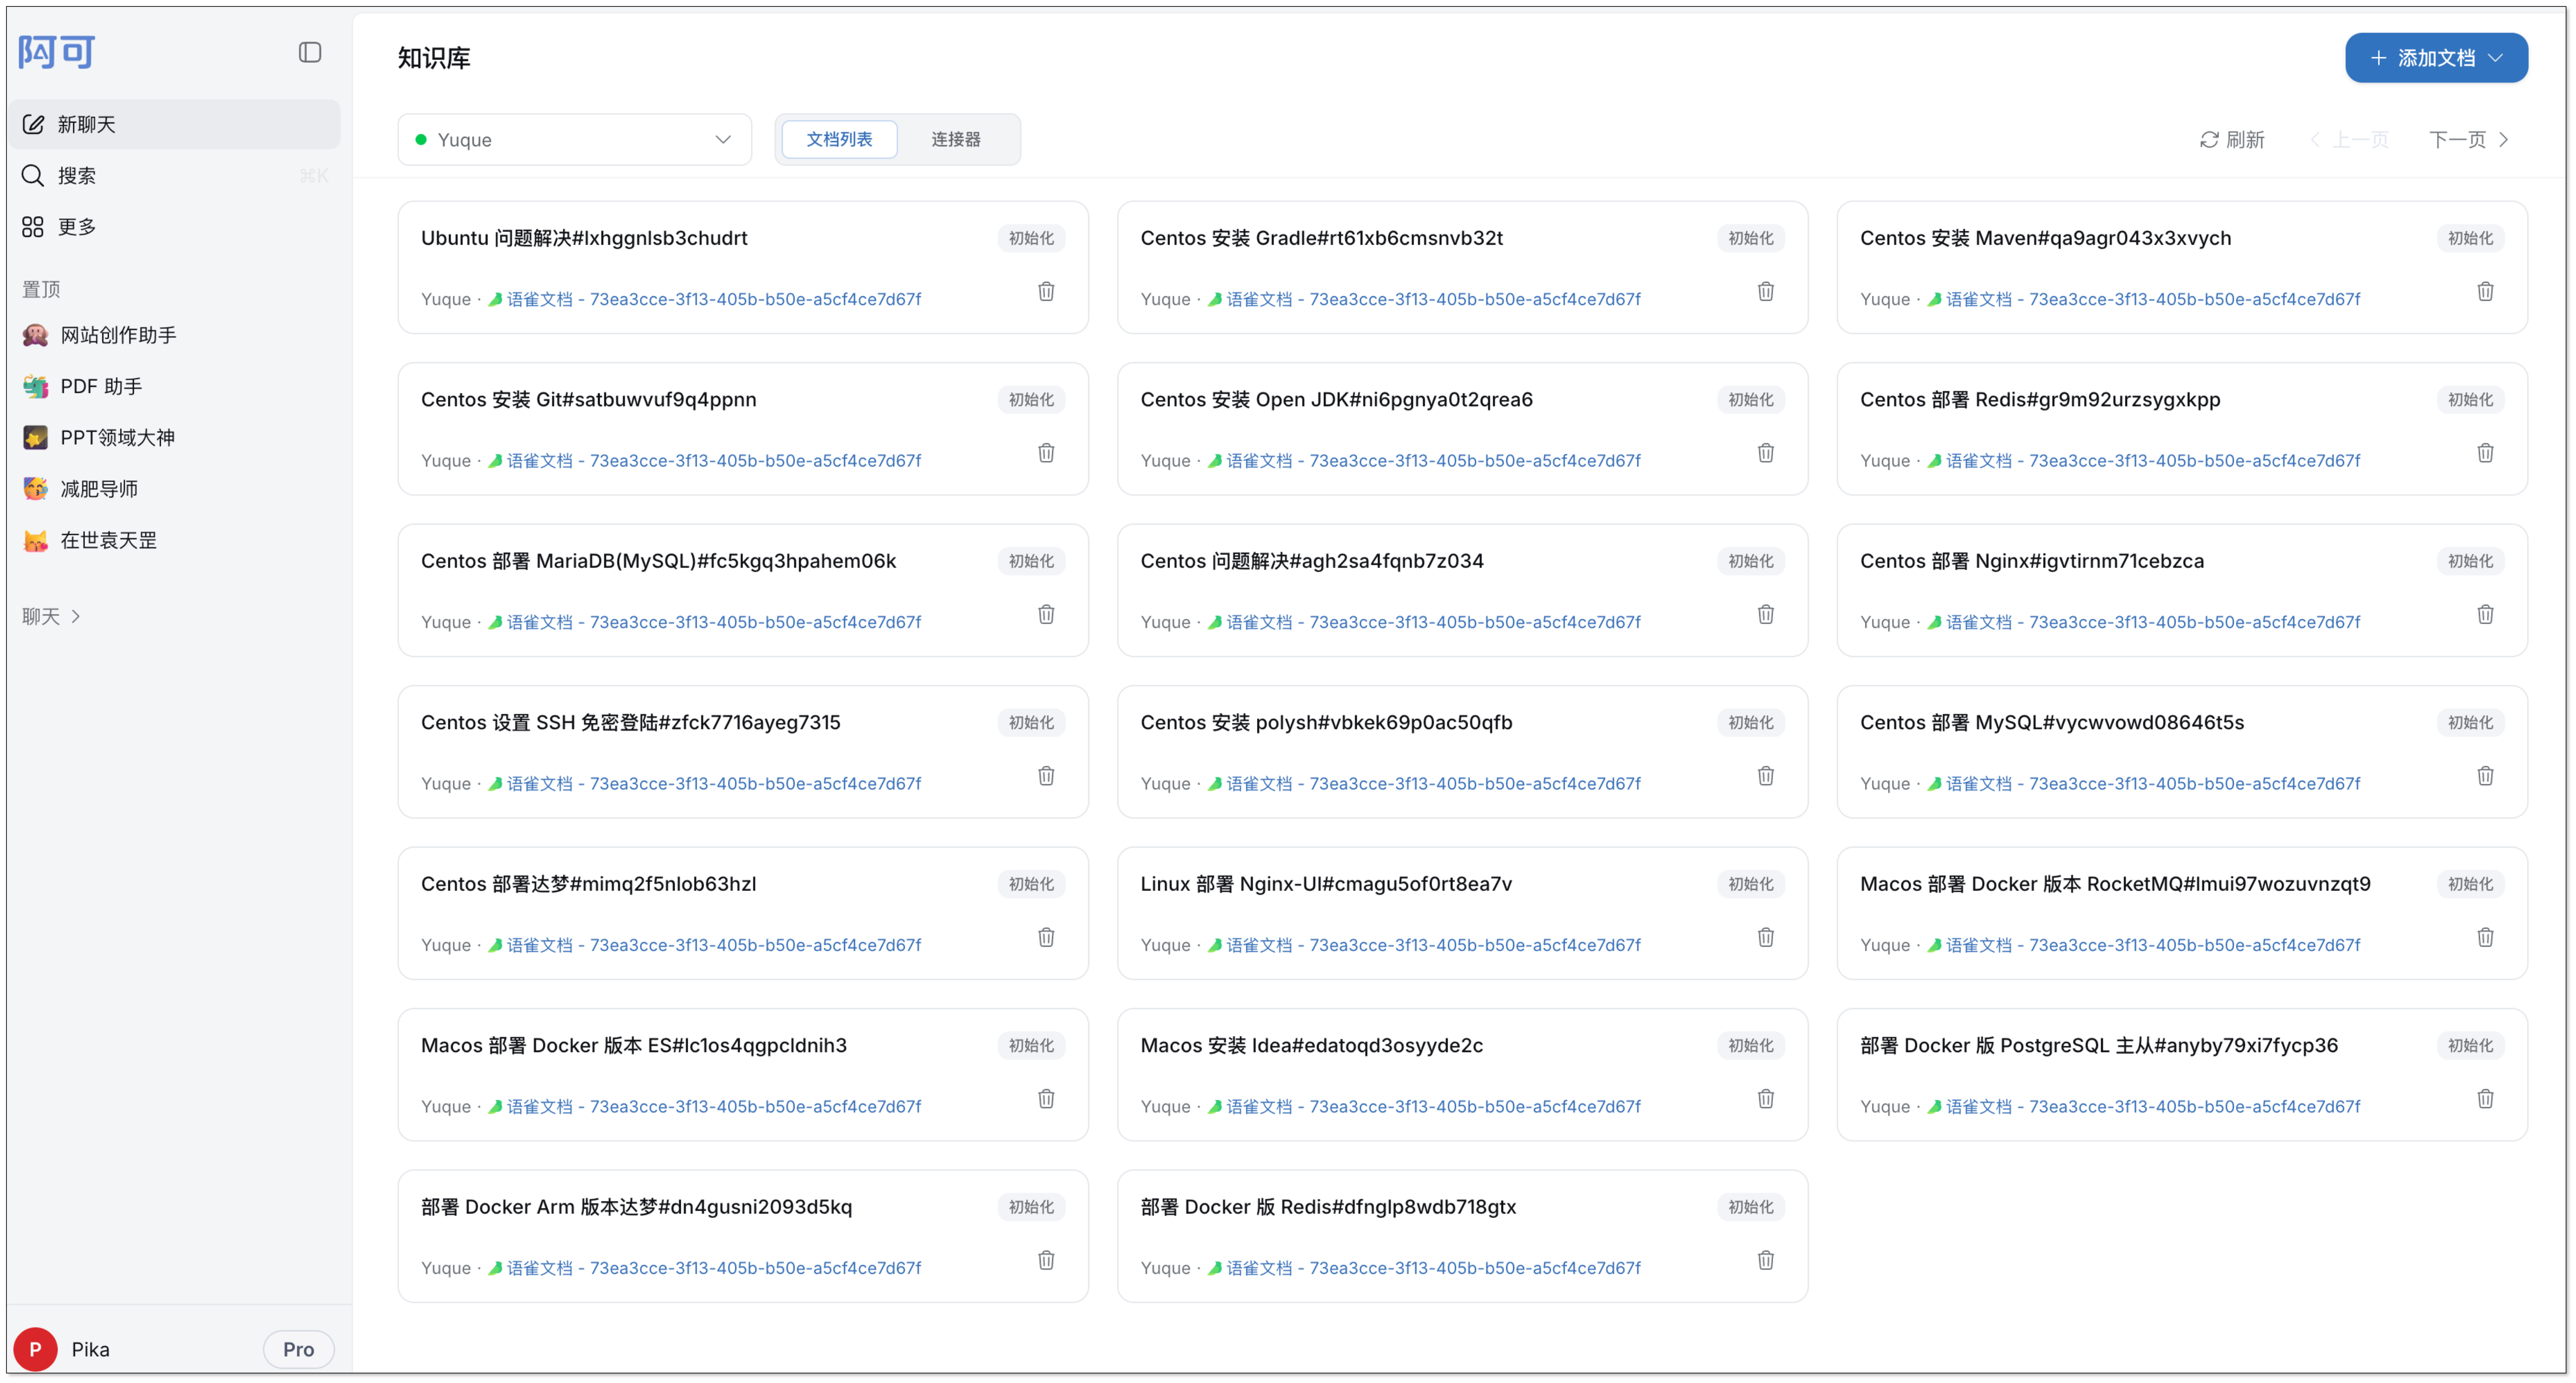Collapse the sidebar with the panel icon
Image resolution: width=2576 pixels, height=1383 pixels.
click(x=310, y=52)
